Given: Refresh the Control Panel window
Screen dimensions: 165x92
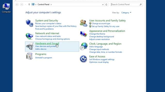Looking at the screenshot, I should tap(106, 5).
